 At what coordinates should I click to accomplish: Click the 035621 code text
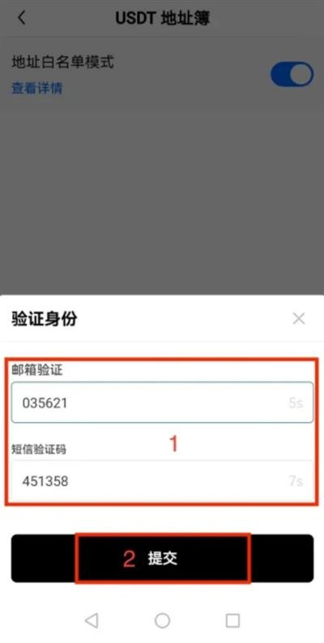tap(45, 403)
